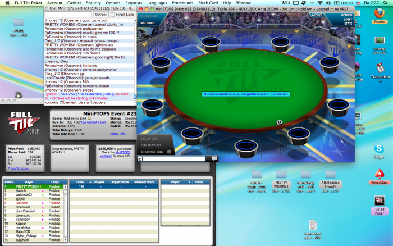Viewport: 393px width, 246px height.
Task: Open the MiniFTOPS webpage link
Action: (115, 154)
